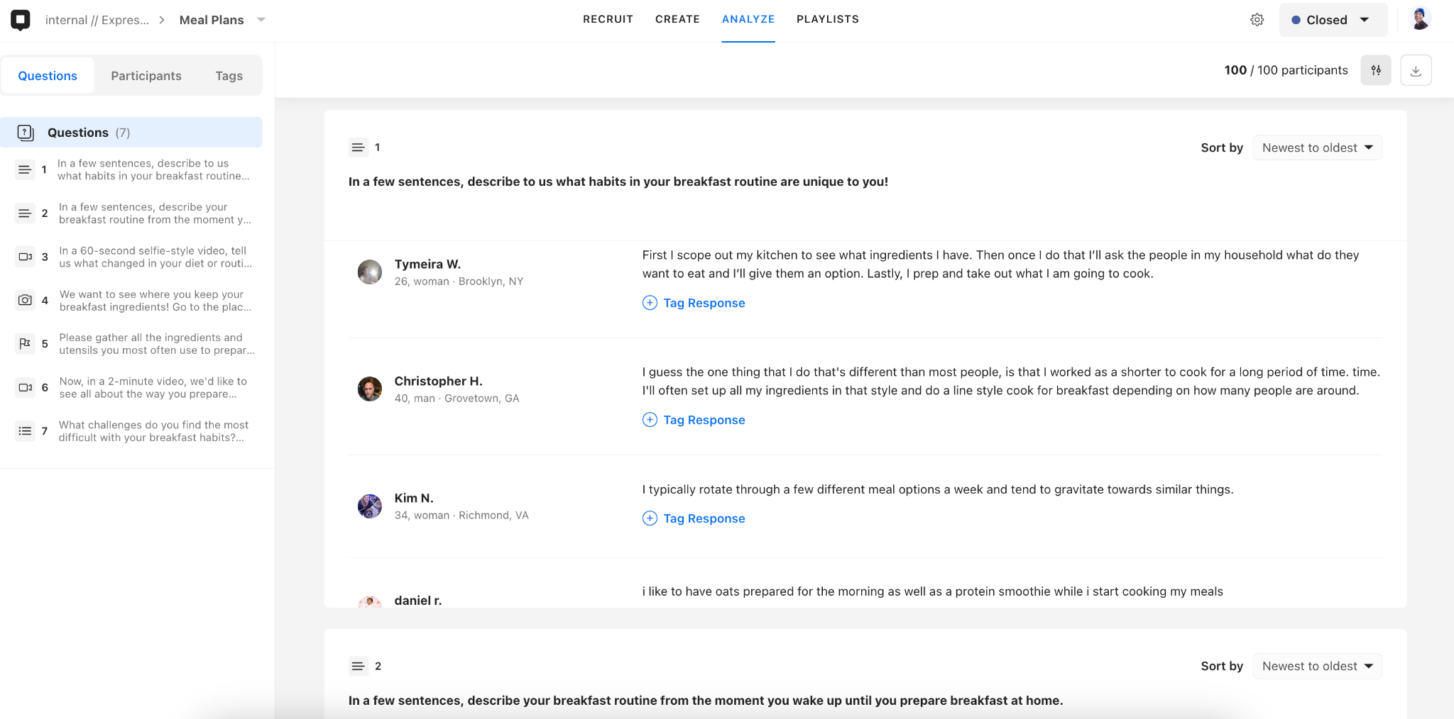1454x719 pixels.
Task: Click Tag Response under Tymeira W.
Action: (x=704, y=303)
